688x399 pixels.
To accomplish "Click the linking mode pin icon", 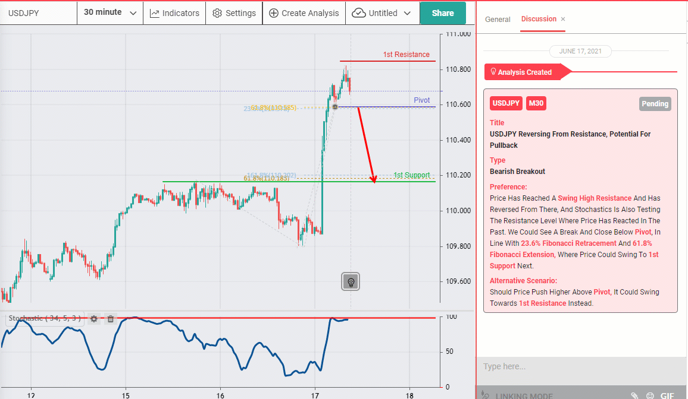I will pos(485,395).
